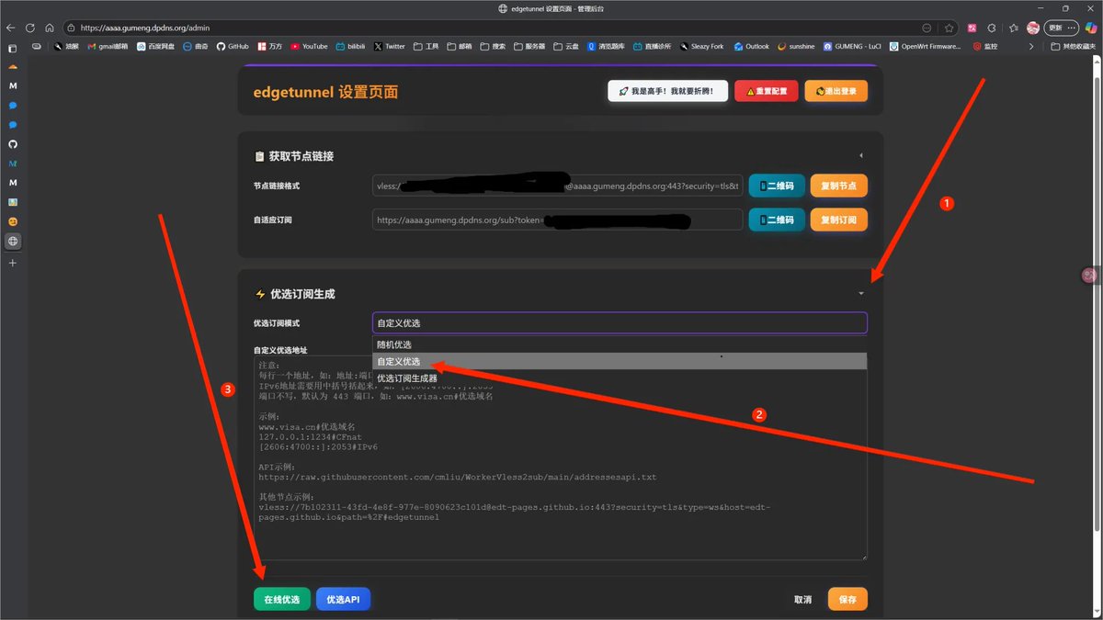The width and height of the screenshot is (1103, 620).
Task: Switch to the emoji face sidebar tab
Action: (x=13, y=221)
